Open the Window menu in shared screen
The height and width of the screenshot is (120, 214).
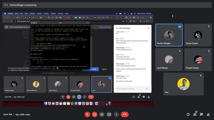[x=60, y=14]
